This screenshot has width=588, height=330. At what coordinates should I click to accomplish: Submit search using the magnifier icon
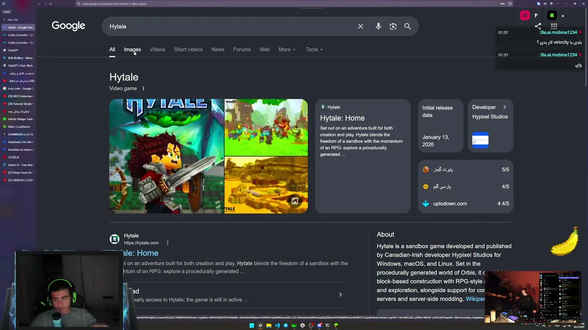[x=407, y=27]
